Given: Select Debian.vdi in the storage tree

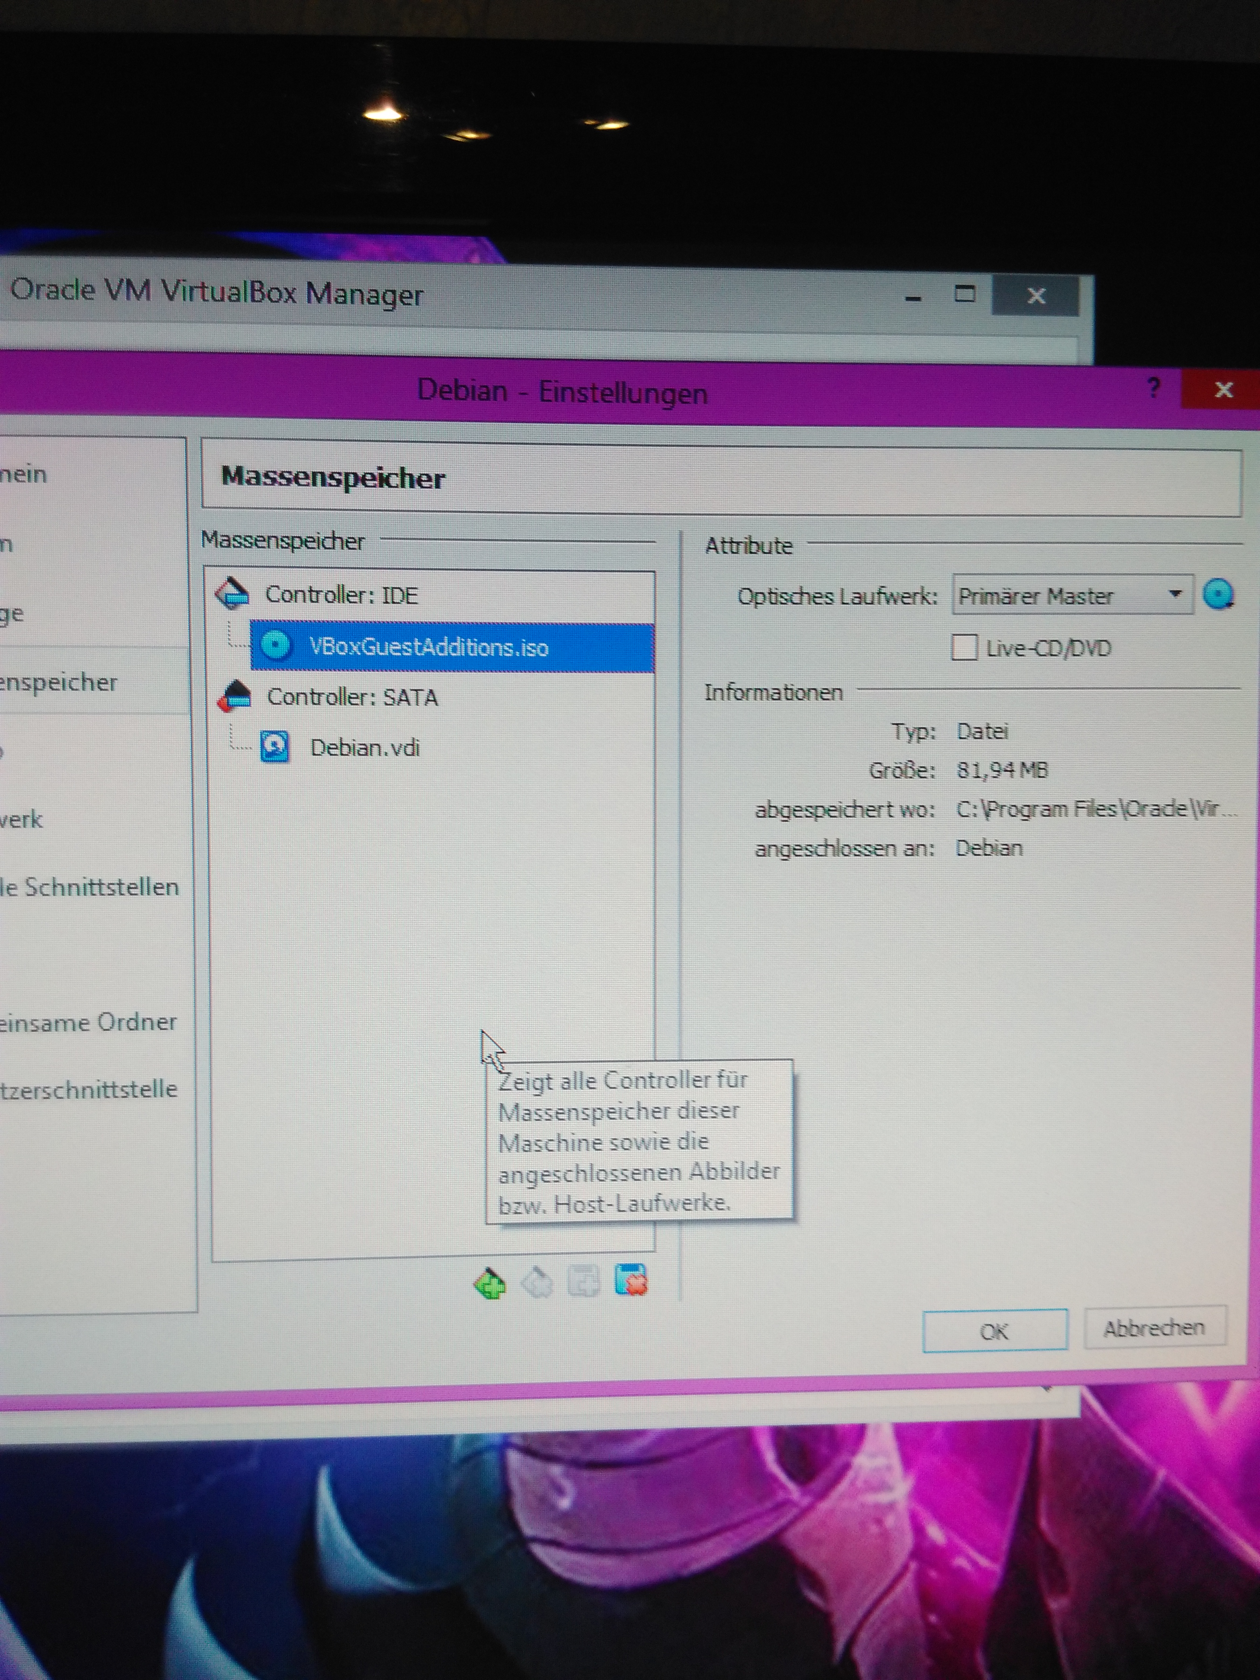Looking at the screenshot, I should (x=365, y=748).
